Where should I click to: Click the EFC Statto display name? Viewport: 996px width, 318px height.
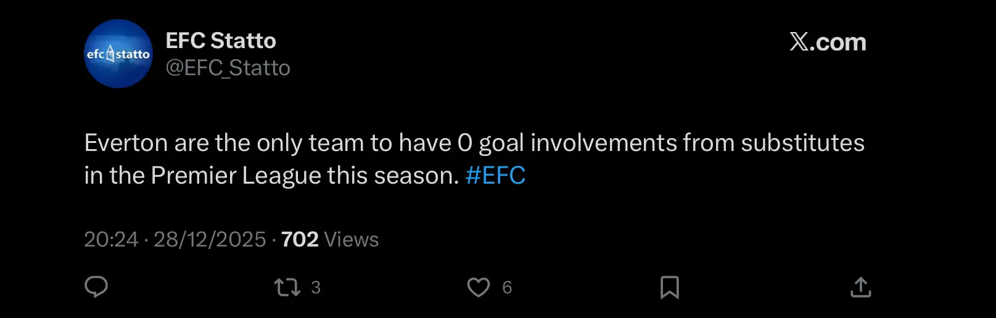coord(221,41)
